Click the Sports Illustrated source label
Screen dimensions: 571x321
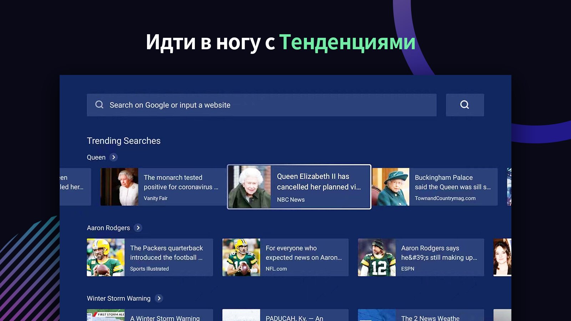click(x=150, y=269)
